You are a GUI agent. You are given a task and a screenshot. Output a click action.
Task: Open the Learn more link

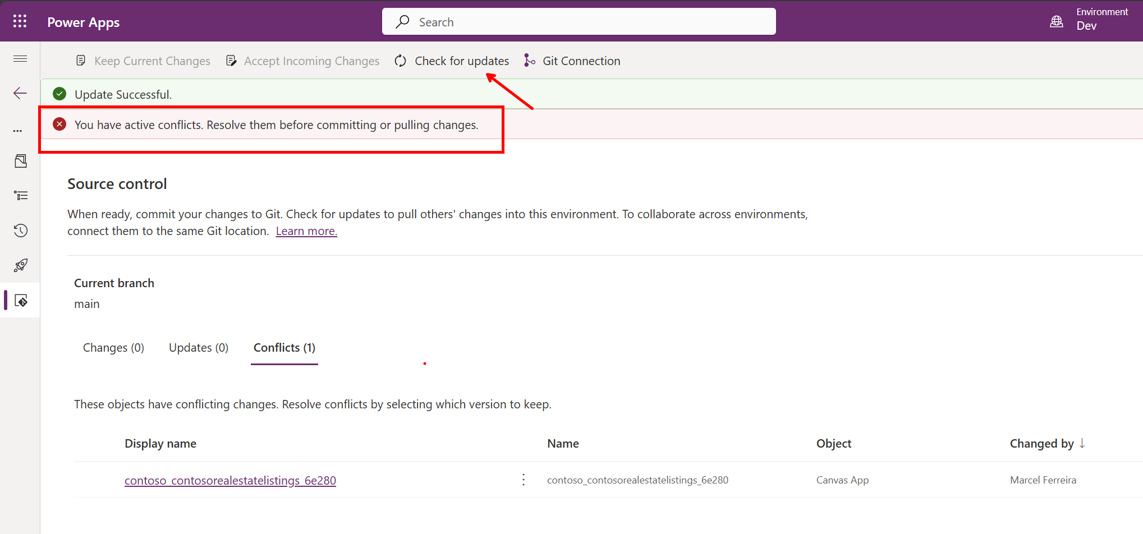click(306, 231)
